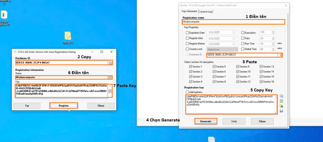Enable the Expiration Date checkbox
This screenshot has width=323, height=142.
point(187,33)
